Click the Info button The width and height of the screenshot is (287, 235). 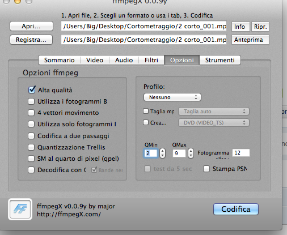coord(240,27)
